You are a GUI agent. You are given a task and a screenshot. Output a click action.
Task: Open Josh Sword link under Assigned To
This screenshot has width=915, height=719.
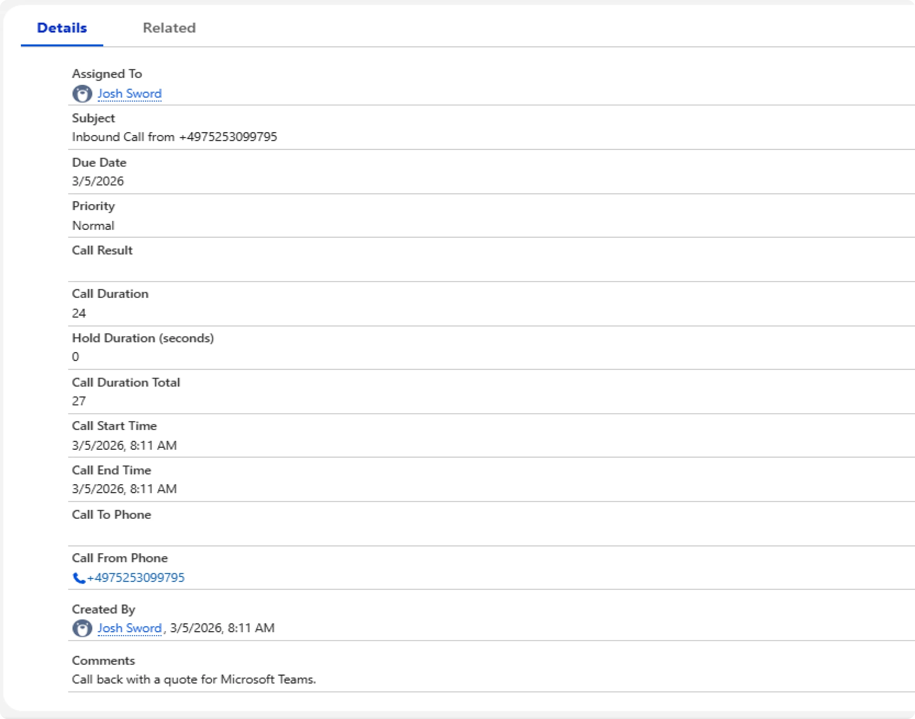(129, 93)
